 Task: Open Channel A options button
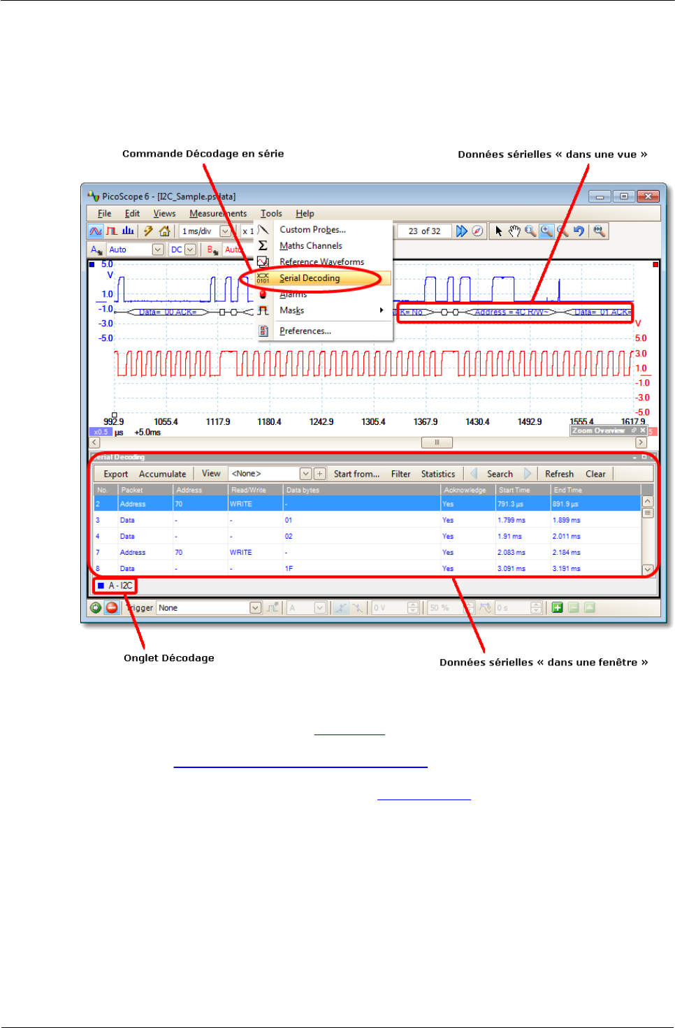click(x=96, y=249)
